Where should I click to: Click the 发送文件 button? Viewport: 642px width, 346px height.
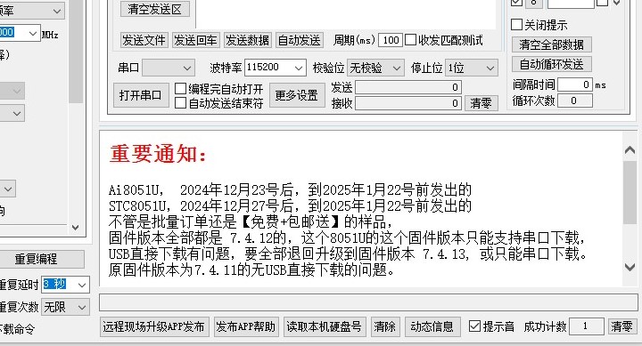(x=144, y=40)
